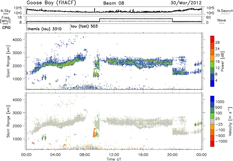Pick the 4–8 dB blue Power swatch

tap(212, 77)
